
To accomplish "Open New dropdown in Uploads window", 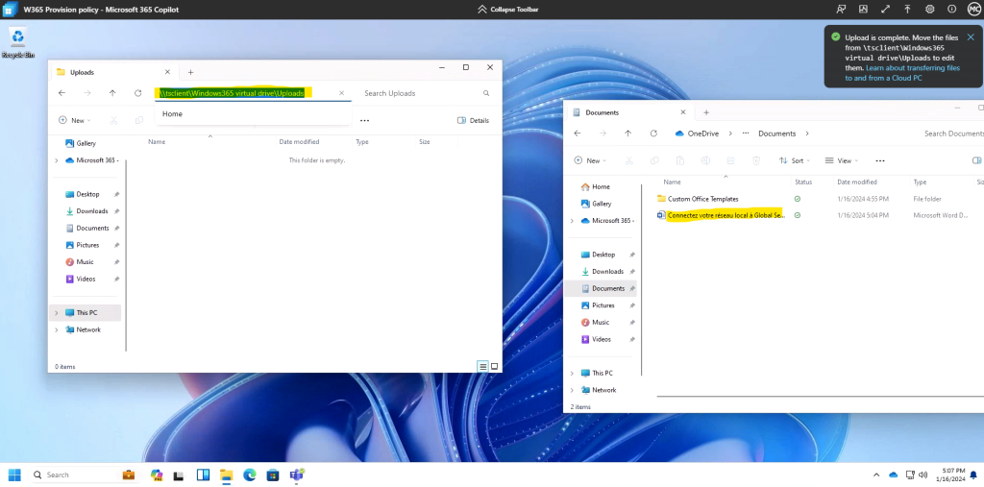I will coord(75,120).
